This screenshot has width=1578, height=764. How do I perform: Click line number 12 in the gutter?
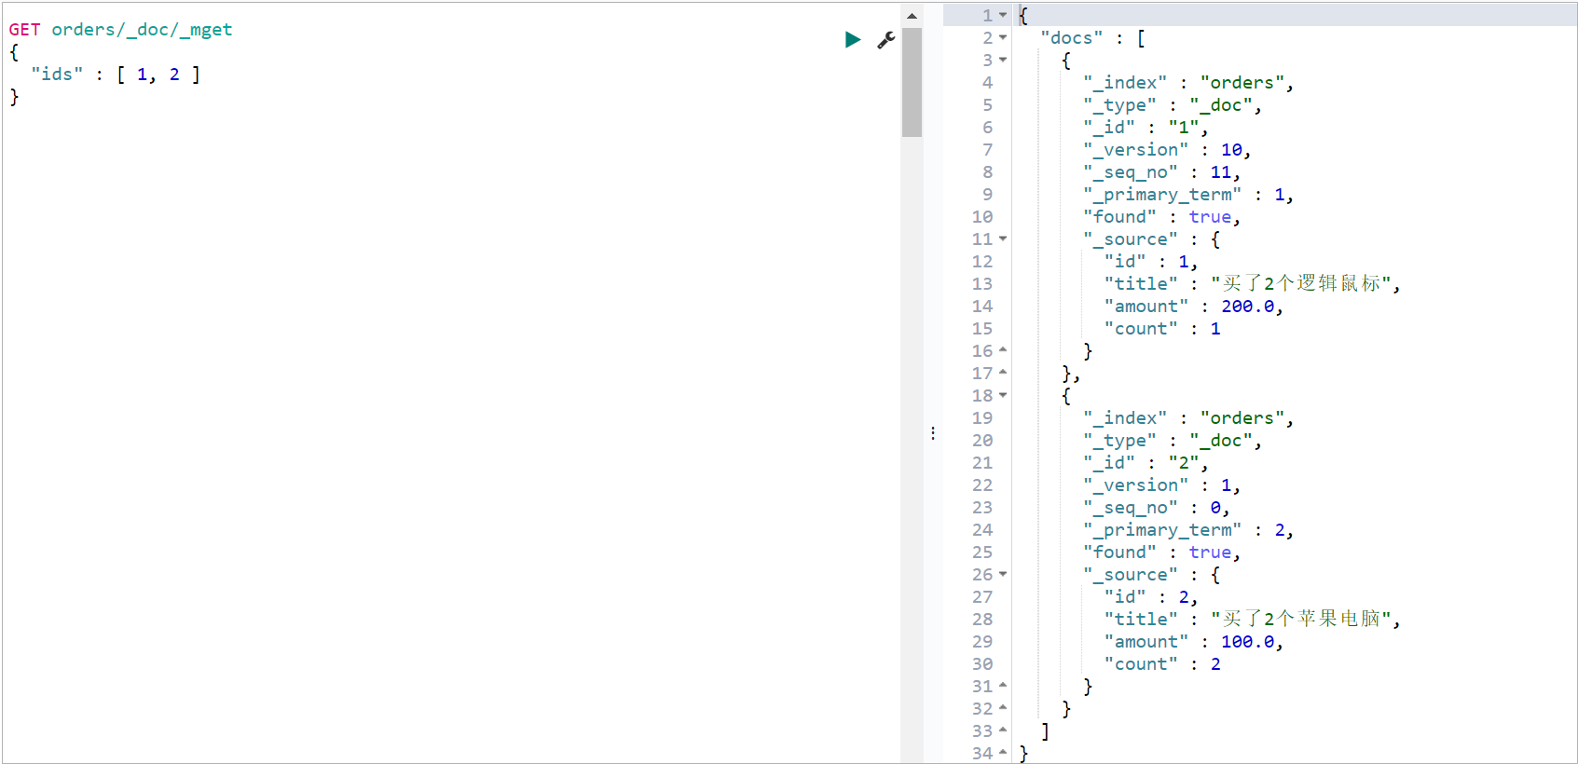click(982, 262)
